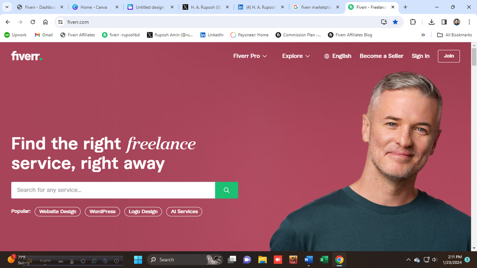Open the Chrome three-dot menu

coord(469,22)
